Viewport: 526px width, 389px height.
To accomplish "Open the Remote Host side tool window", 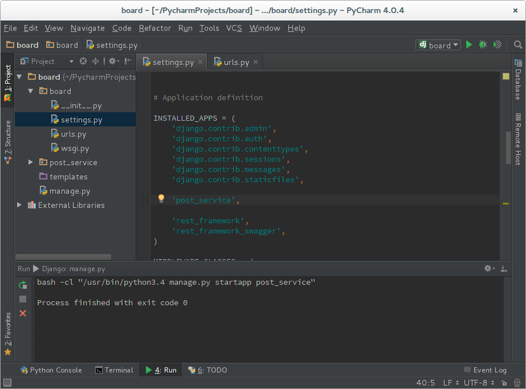I will pyautogui.click(x=518, y=140).
